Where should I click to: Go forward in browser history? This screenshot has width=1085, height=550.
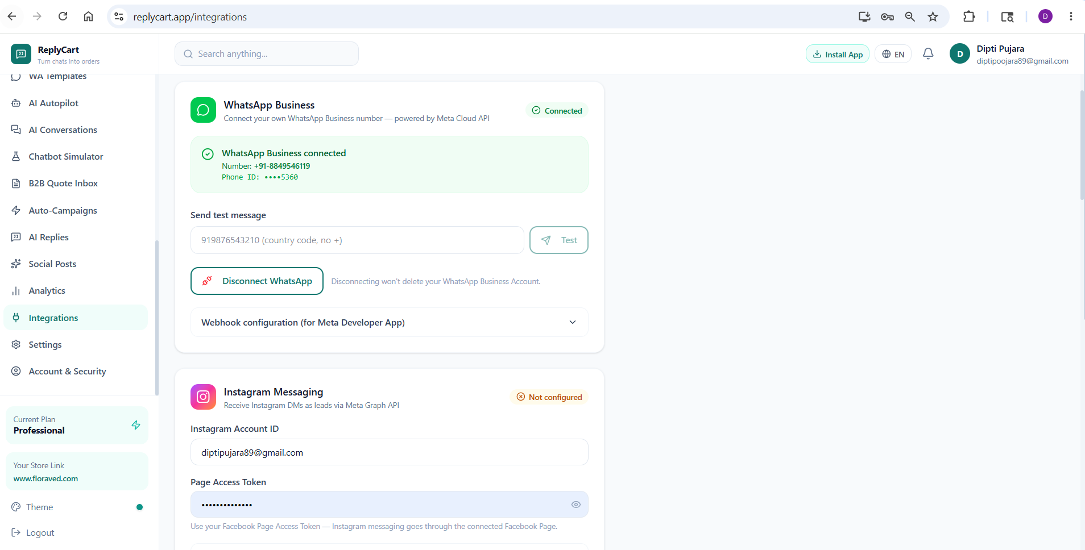click(37, 16)
